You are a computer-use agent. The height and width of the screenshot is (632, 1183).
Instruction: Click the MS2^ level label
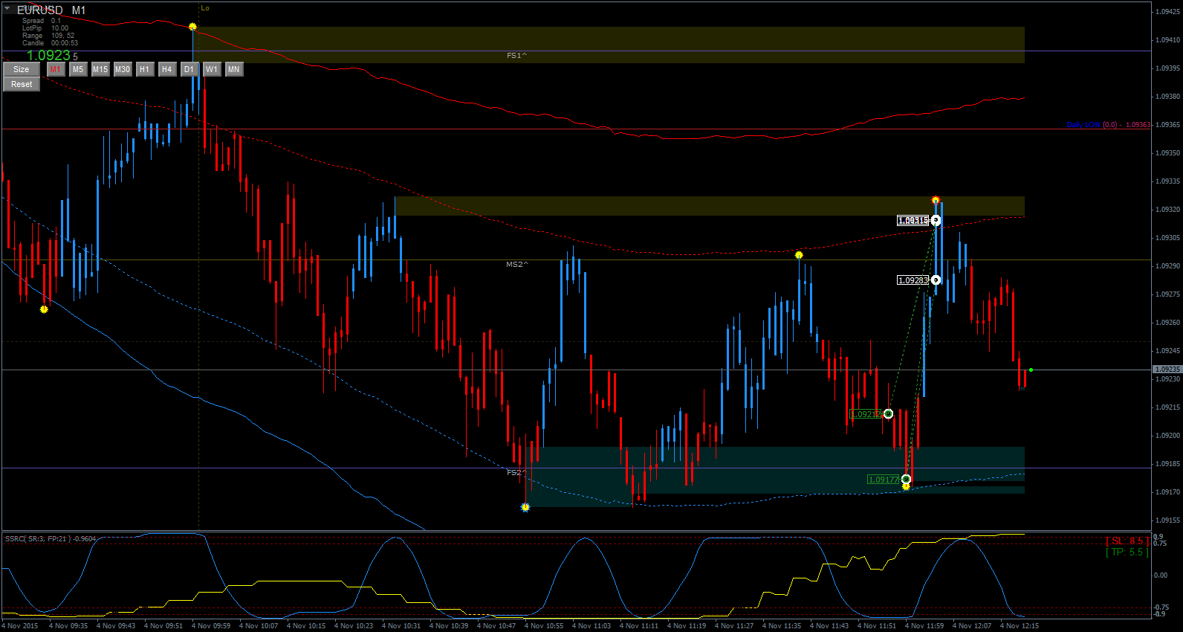point(517,264)
